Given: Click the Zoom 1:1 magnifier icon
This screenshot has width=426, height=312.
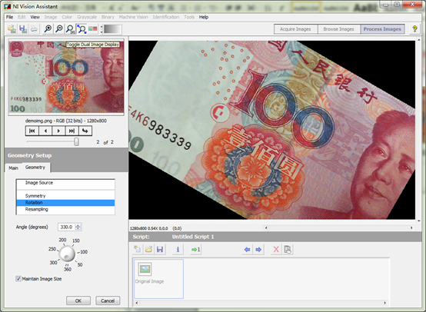Looking at the screenshot, I should click(70, 28).
